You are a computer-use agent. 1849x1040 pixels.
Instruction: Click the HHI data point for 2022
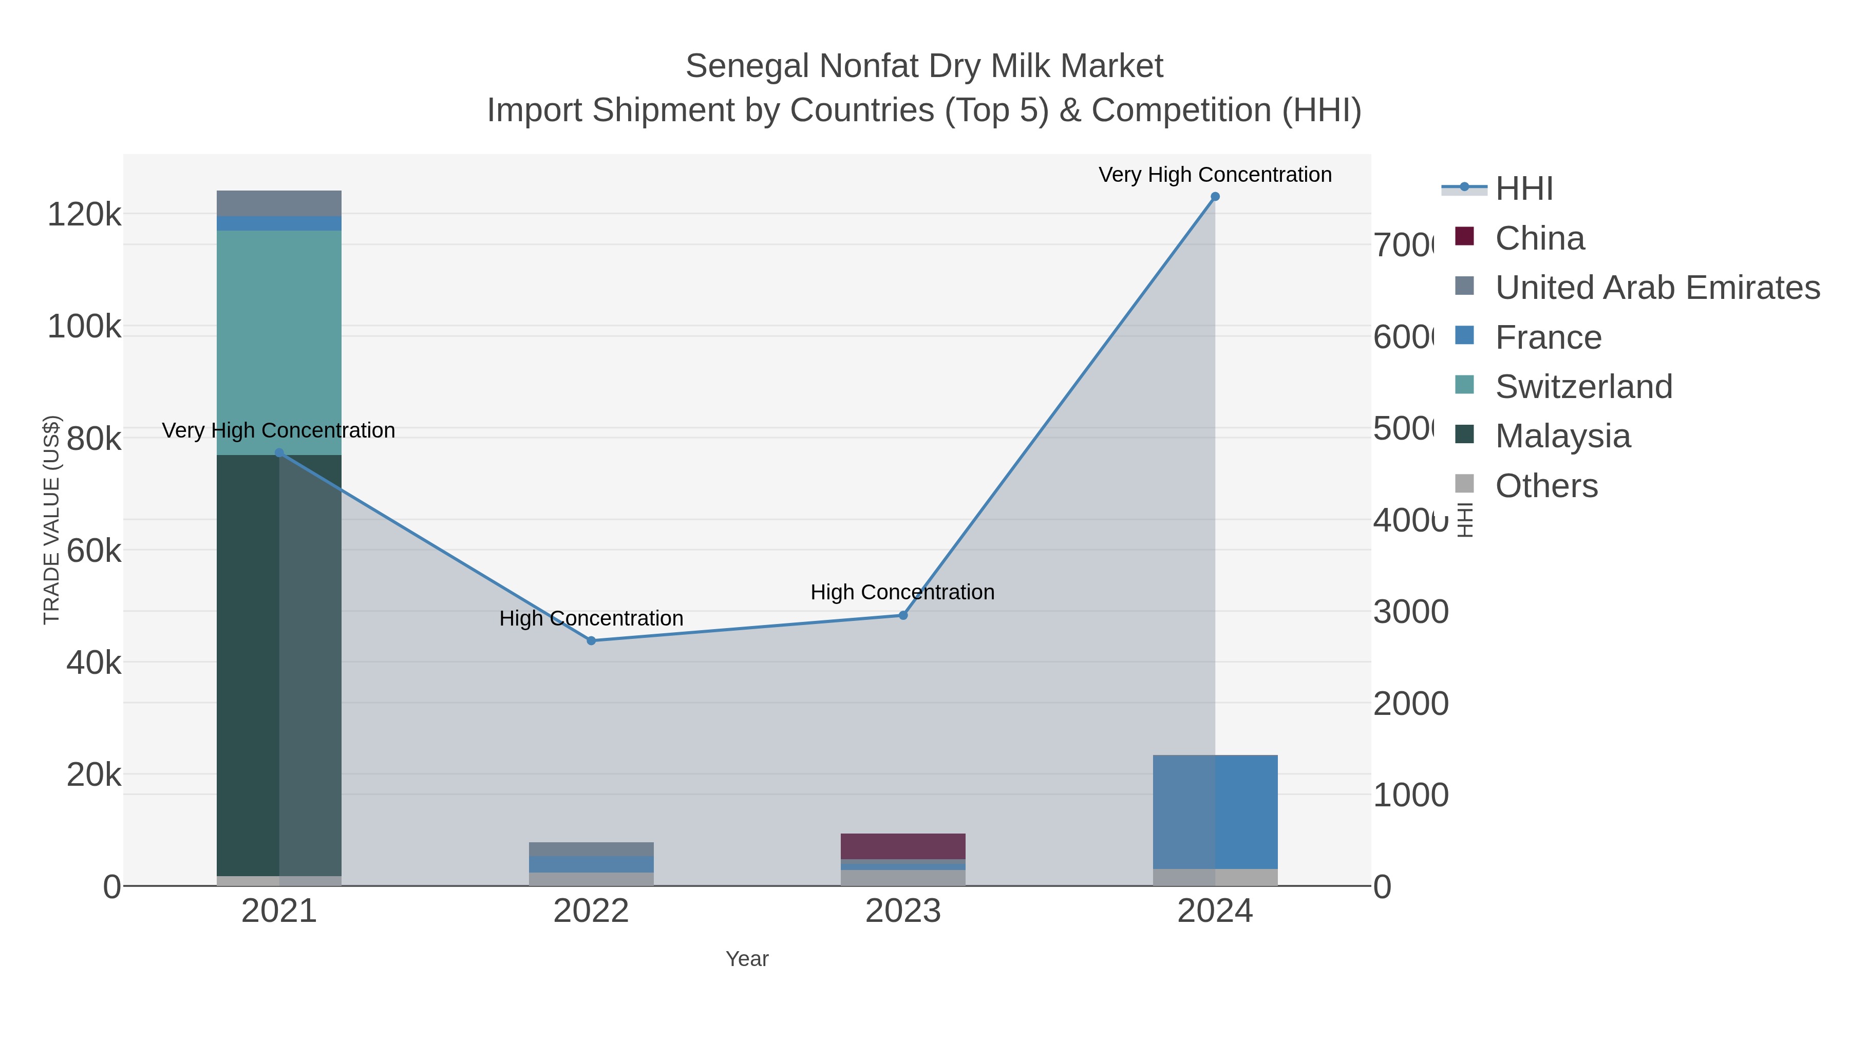[x=592, y=641]
